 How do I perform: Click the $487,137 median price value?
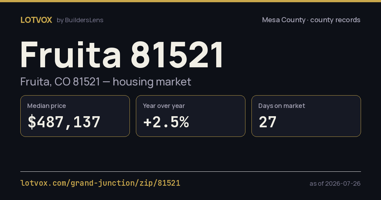click(x=64, y=122)
